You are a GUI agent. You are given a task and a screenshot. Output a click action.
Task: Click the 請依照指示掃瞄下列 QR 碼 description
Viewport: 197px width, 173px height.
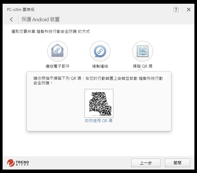click(x=98, y=81)
